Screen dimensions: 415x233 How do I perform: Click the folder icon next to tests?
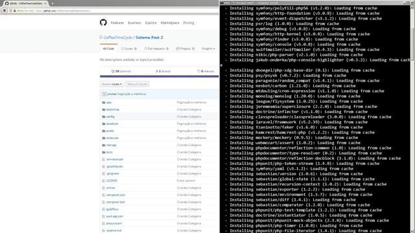[x=104, y=153]
